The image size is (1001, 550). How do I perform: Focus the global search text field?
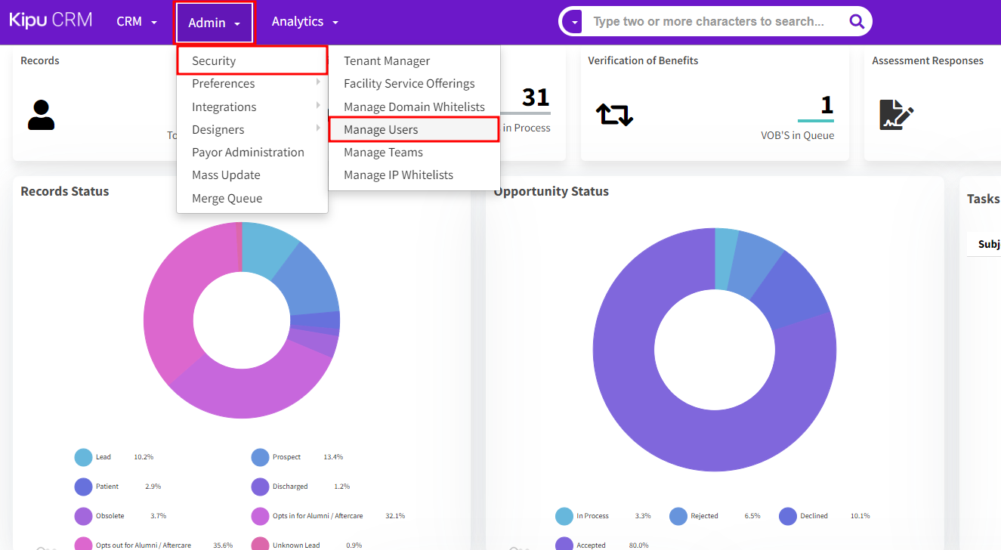[x=710, y=22]
